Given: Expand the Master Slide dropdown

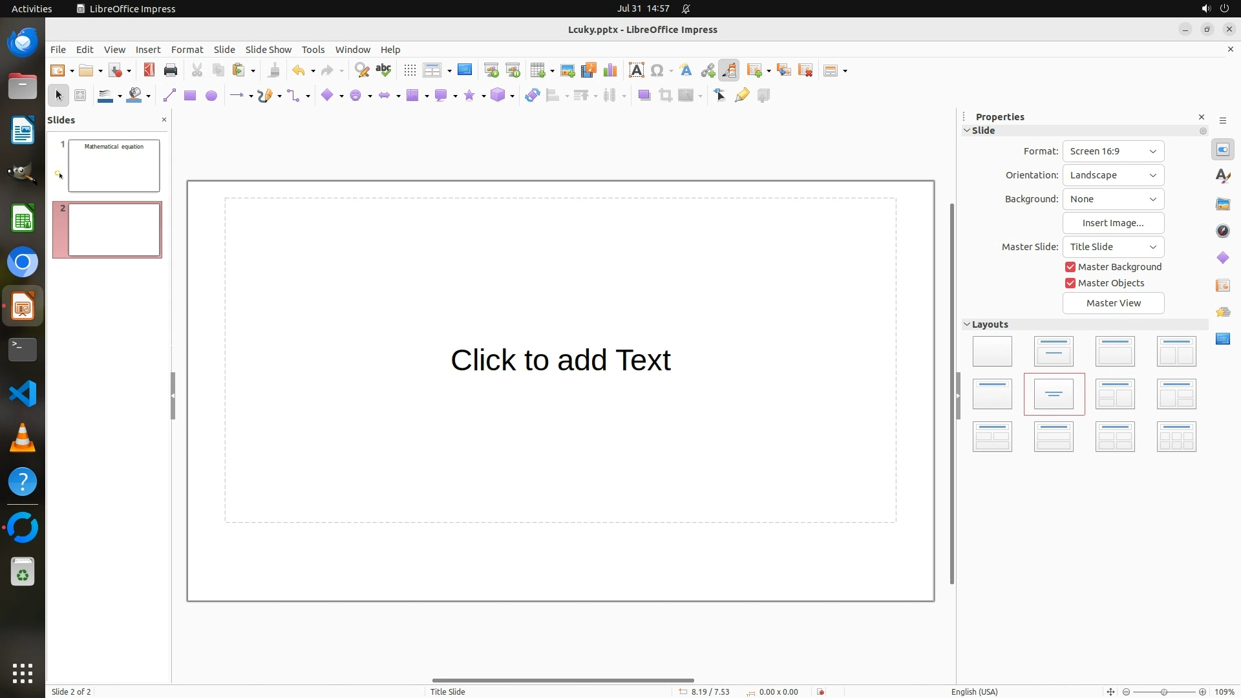Looking at the screenshot, I should (1112, 247).
